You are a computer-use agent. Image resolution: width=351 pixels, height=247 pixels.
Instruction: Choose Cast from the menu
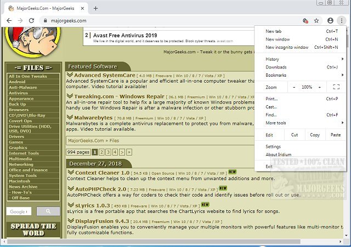coord(301,107)
